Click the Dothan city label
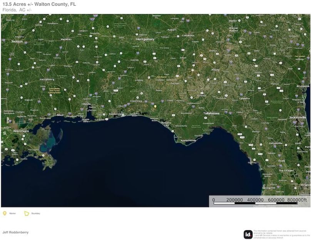 [175, 83]
